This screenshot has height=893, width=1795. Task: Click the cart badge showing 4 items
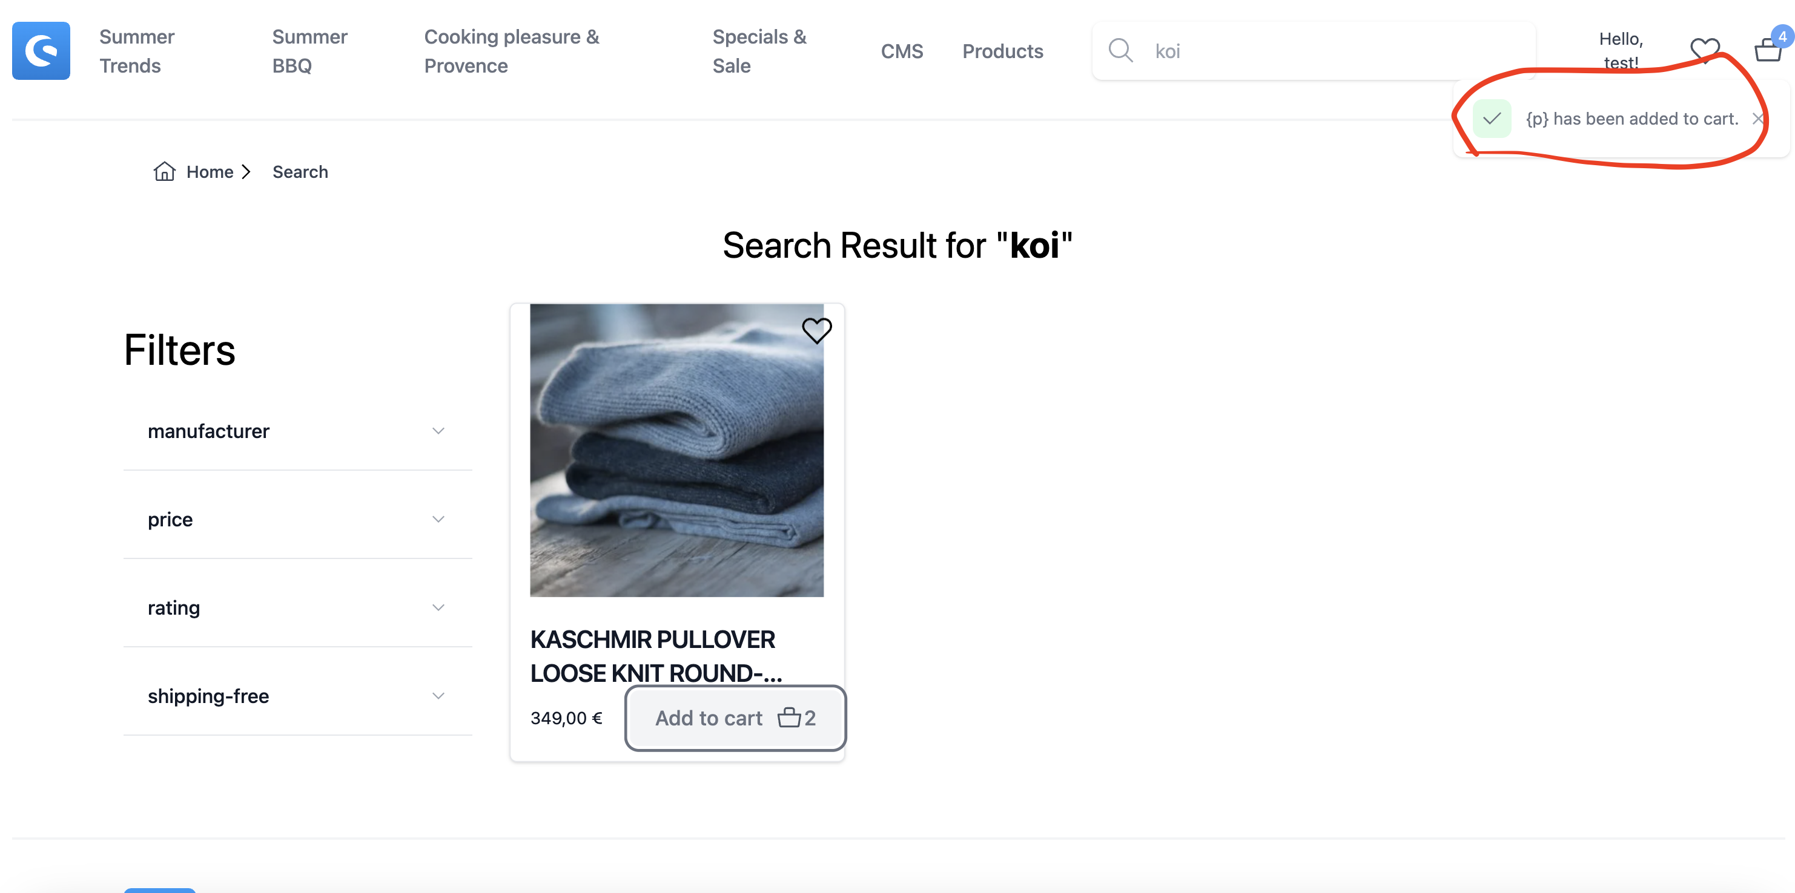point(1782,36)
